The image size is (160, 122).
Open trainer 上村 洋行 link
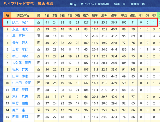click(20, 49)
